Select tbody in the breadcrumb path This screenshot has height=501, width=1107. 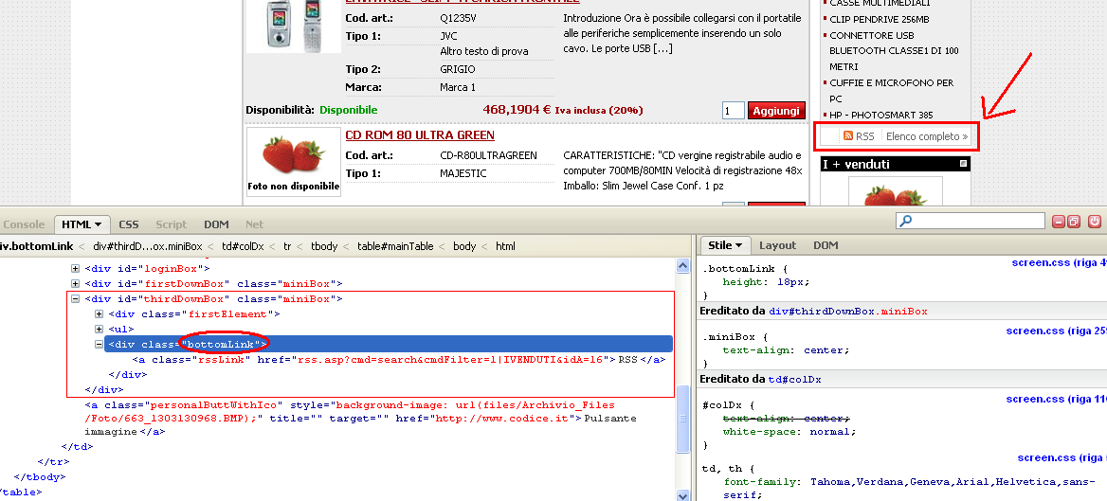pyautogui.click(x=324, y=246)
